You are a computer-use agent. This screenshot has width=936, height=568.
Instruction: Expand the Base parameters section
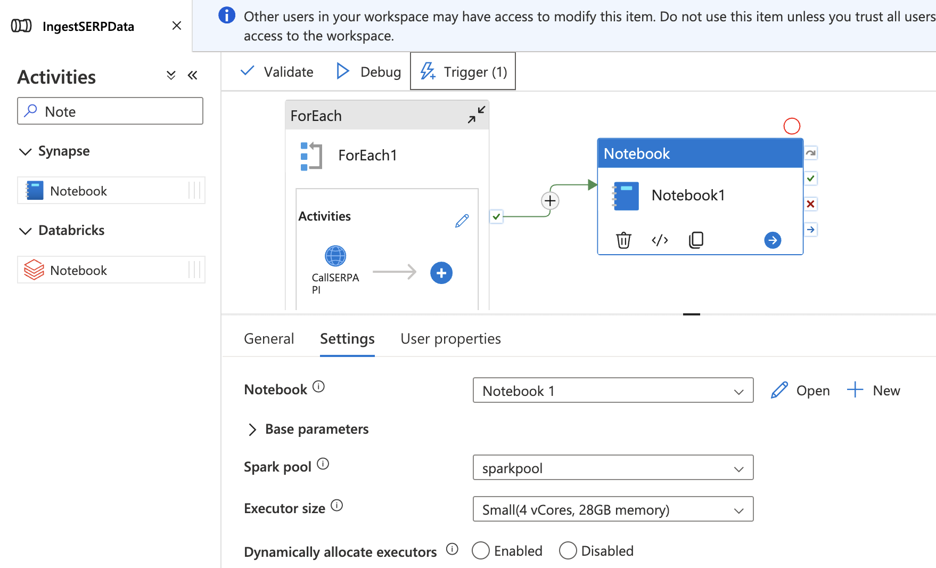(252, 429)
